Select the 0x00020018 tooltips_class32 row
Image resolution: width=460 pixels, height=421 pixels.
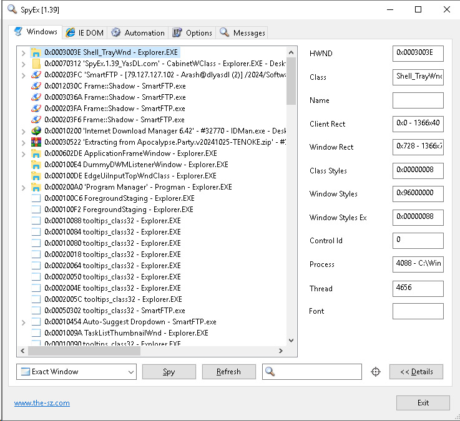(x=112, y=254)
